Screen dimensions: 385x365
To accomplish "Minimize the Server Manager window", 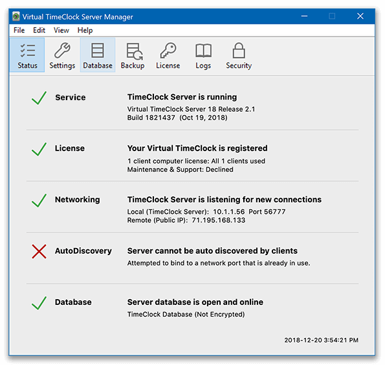I will point(305,16).
